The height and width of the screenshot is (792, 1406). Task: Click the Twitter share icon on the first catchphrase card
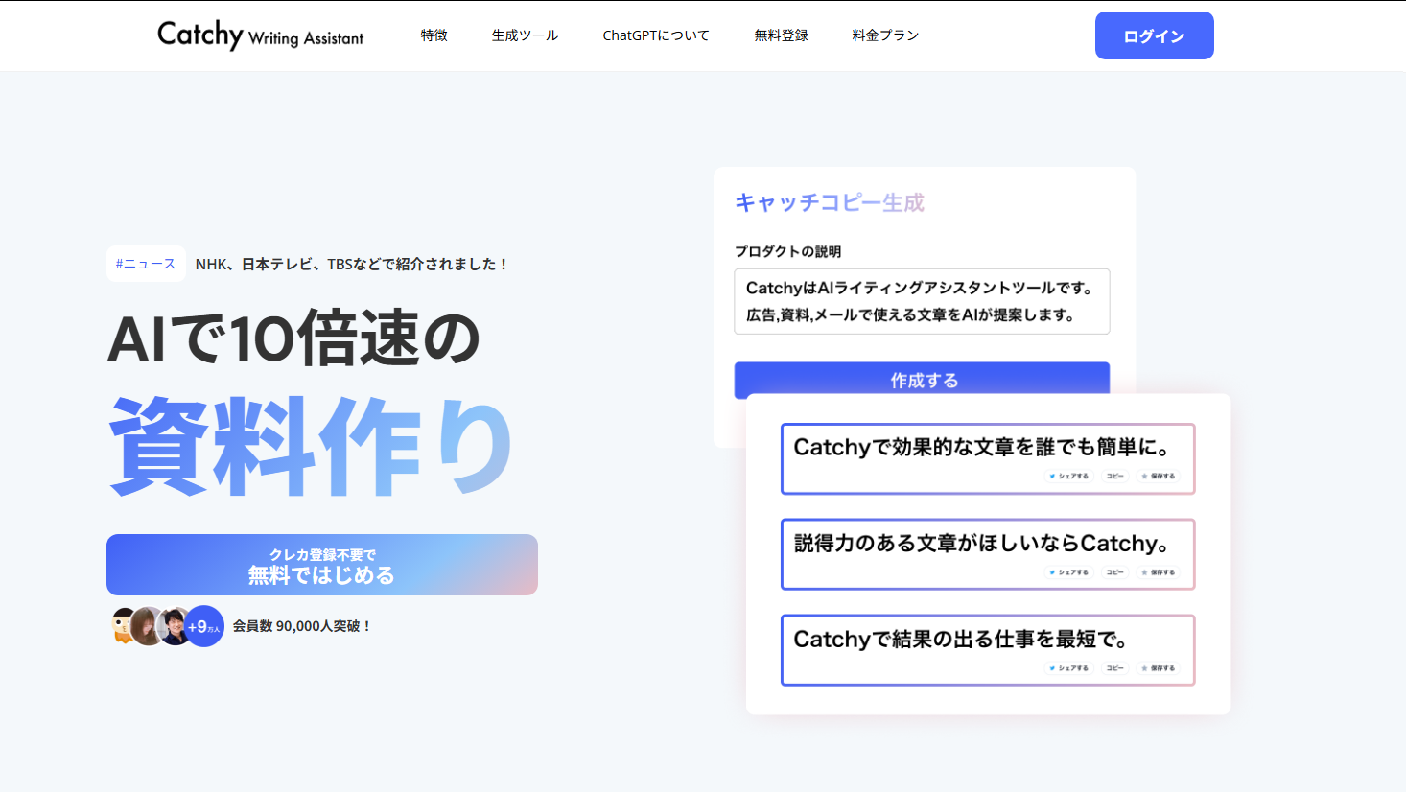tap(1052, 476)
